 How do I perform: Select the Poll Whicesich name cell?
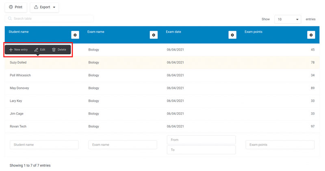[x=20, y=75]
